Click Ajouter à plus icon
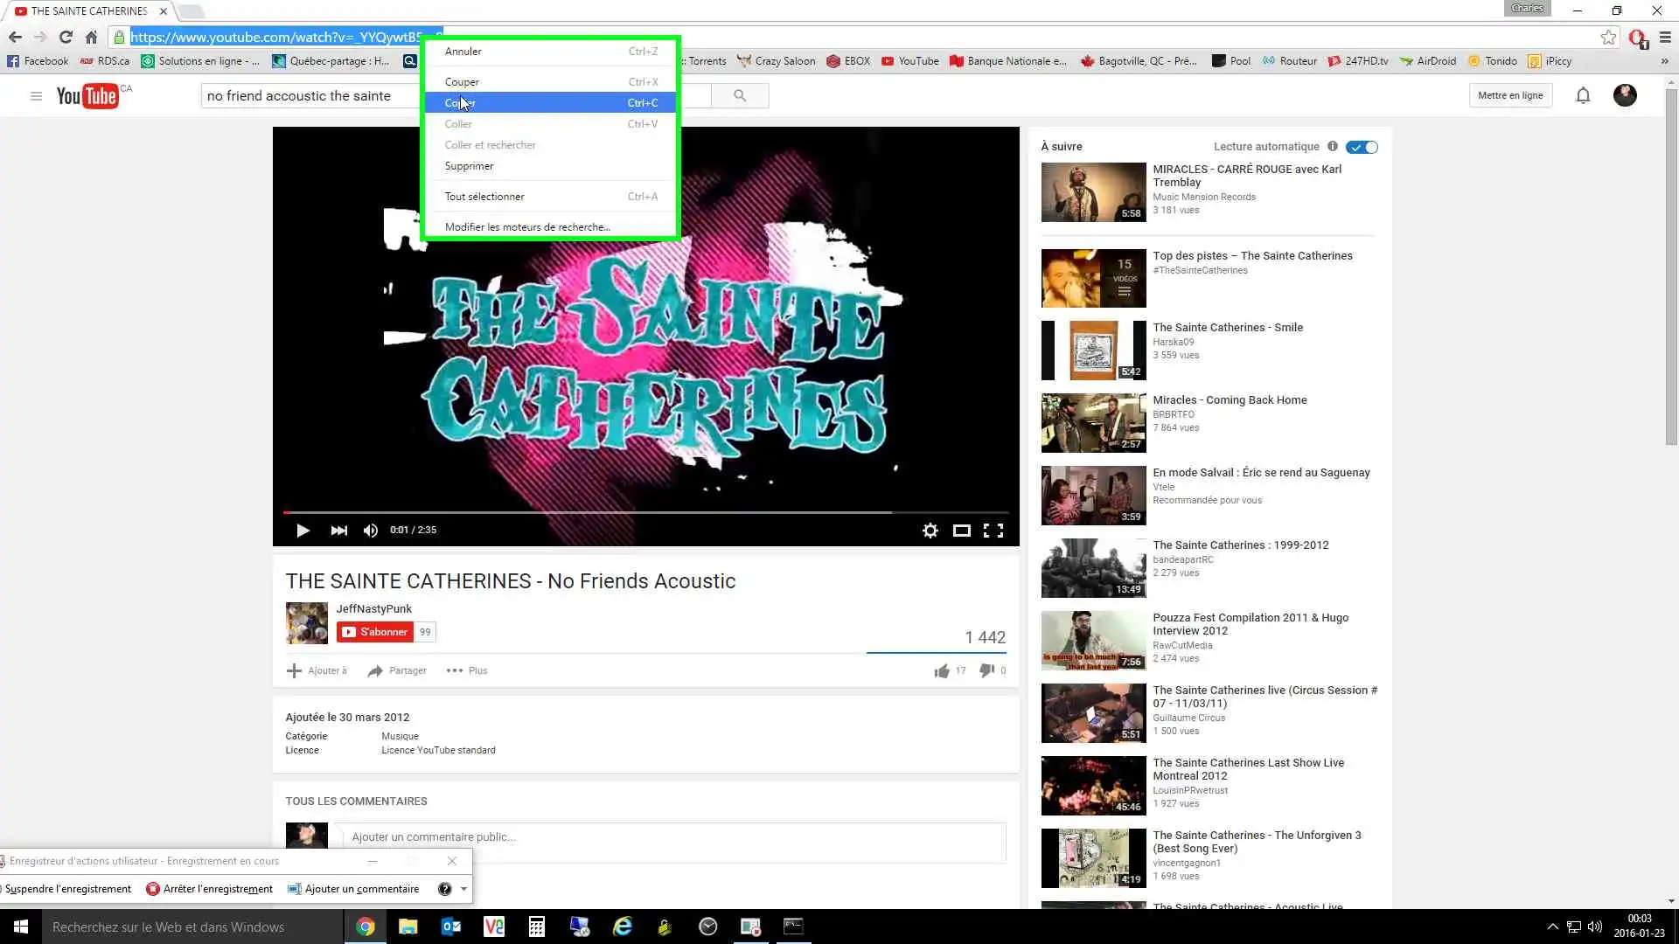The width and height of the screenshot is (1679, 944). click(x=294, y=670)
